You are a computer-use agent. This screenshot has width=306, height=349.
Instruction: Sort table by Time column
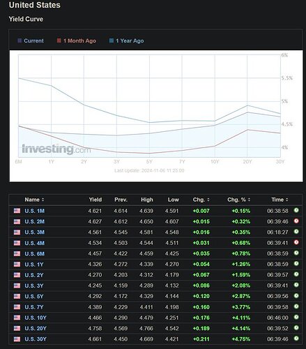click(280, 200)
